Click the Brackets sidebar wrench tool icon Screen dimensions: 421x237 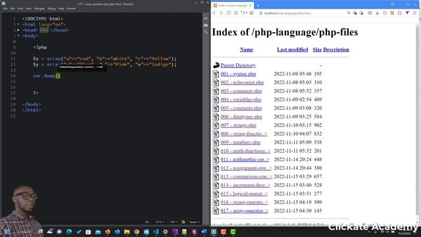206,32
